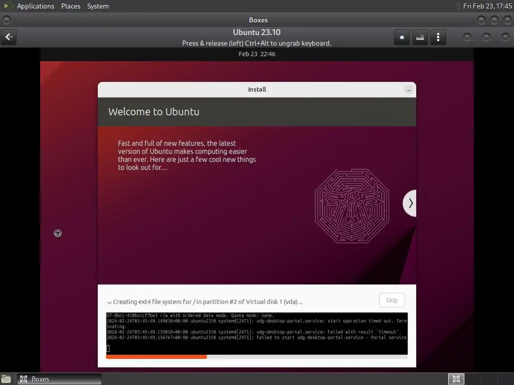
Task: Open the Places menu
Action: point(70,6)
